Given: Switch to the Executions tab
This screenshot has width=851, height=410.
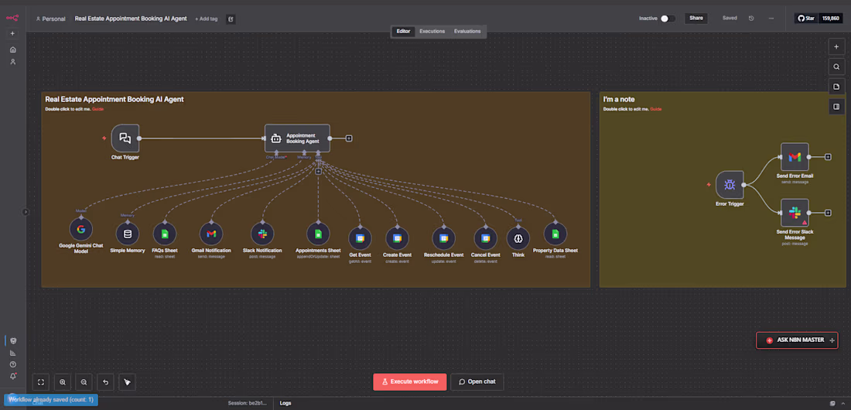Looking at the screenshot, I should pos(432,32).
